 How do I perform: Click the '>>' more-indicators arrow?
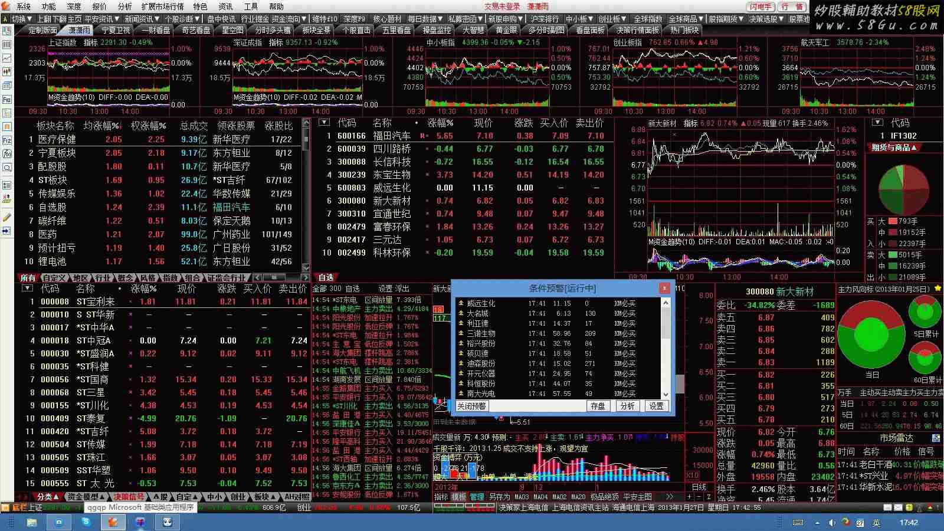point(669,497)
